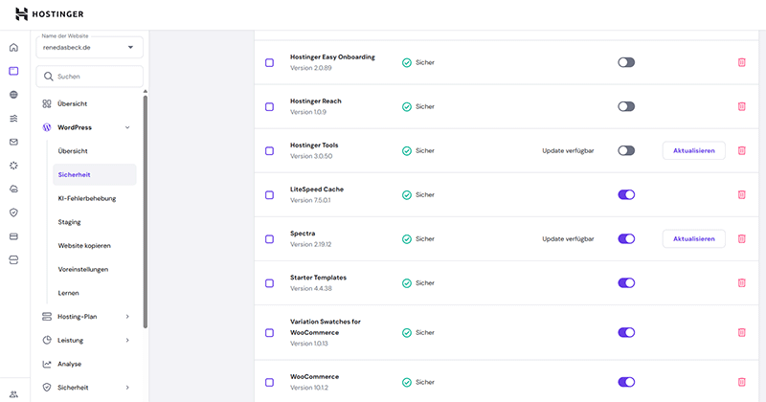
Task: Disable the LiteSpeed Cache toggle
Action: pos(626,194)
